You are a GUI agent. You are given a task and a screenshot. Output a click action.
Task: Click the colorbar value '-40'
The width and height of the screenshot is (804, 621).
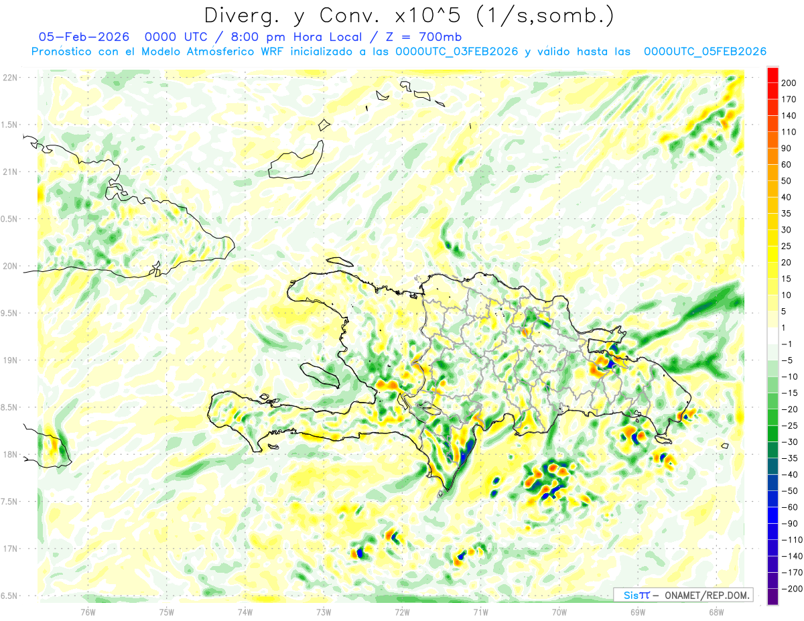(x=789, y=475)
